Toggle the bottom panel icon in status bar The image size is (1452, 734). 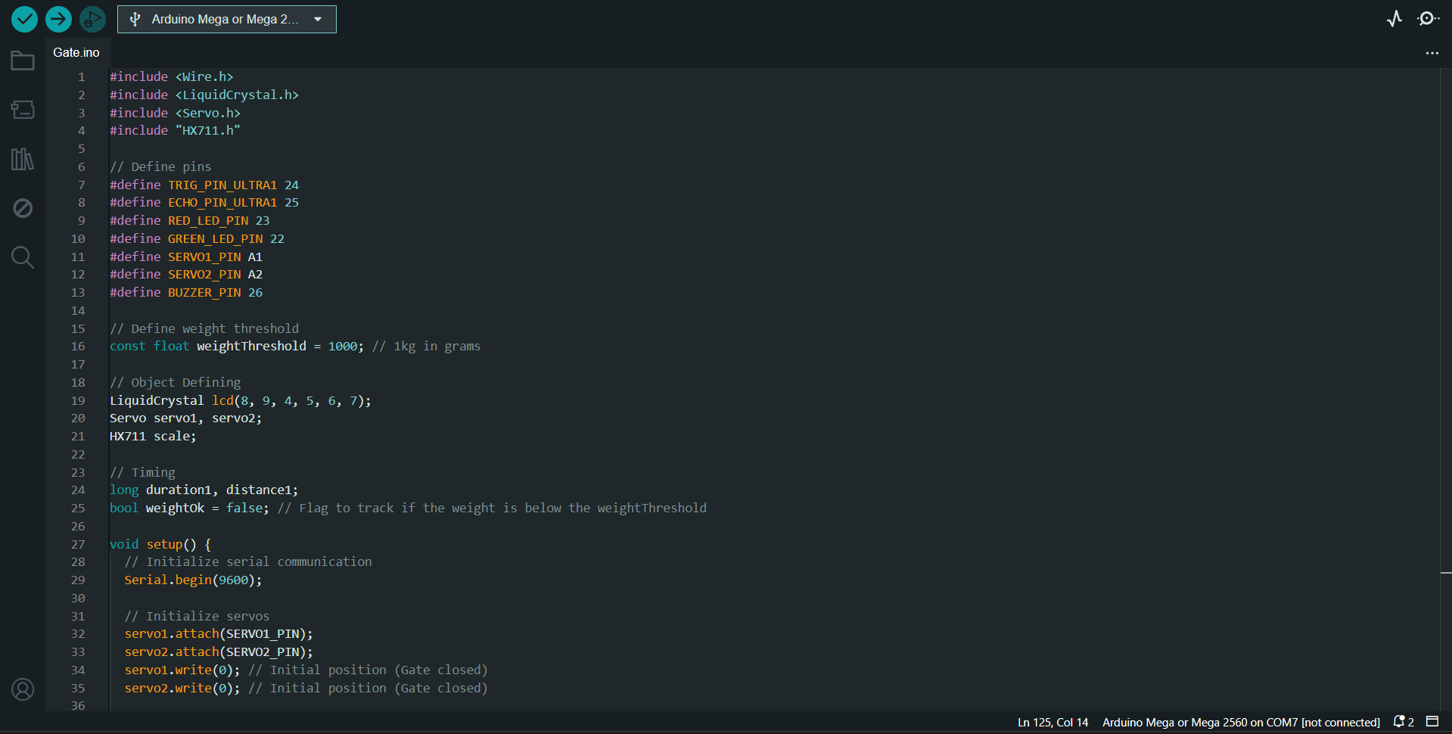tap(1432, 722)
